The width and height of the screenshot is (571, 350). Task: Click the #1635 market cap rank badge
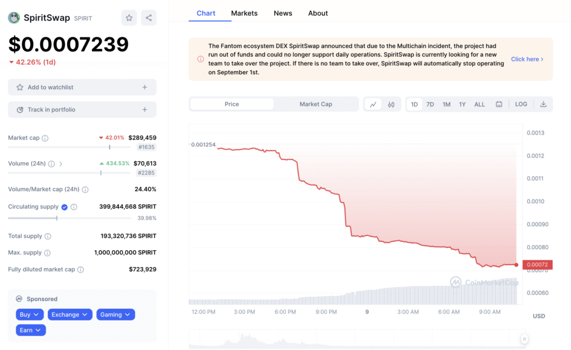tap(146, 147)
